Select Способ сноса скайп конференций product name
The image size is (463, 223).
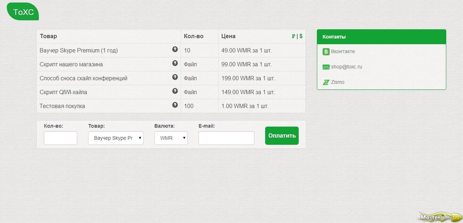click(x=84, y=78)
